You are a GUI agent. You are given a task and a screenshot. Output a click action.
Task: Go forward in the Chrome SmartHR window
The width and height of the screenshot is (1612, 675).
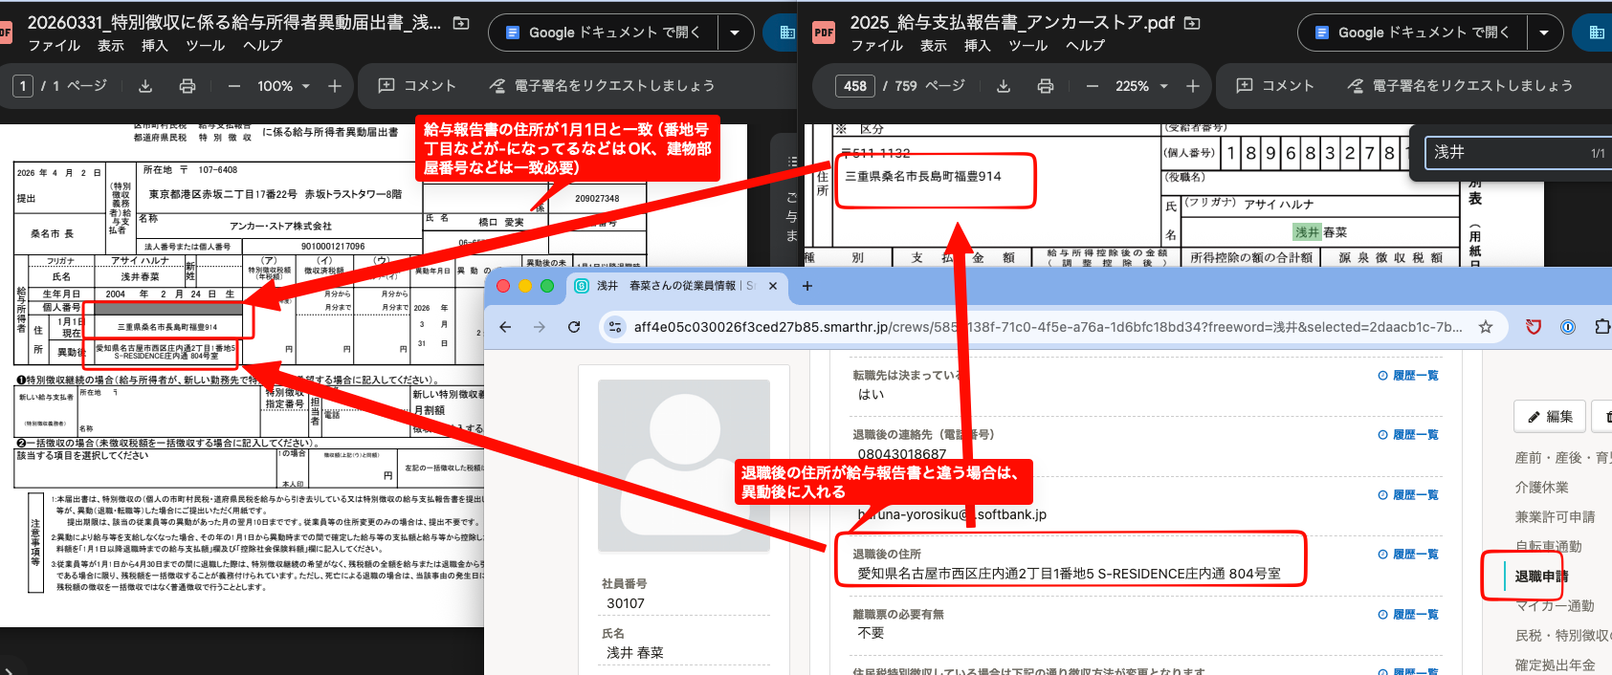[x=540, y=327]
